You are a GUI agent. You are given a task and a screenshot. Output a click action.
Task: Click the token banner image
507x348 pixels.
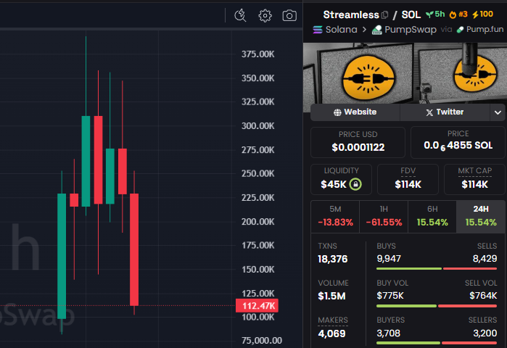pos(405,73)
